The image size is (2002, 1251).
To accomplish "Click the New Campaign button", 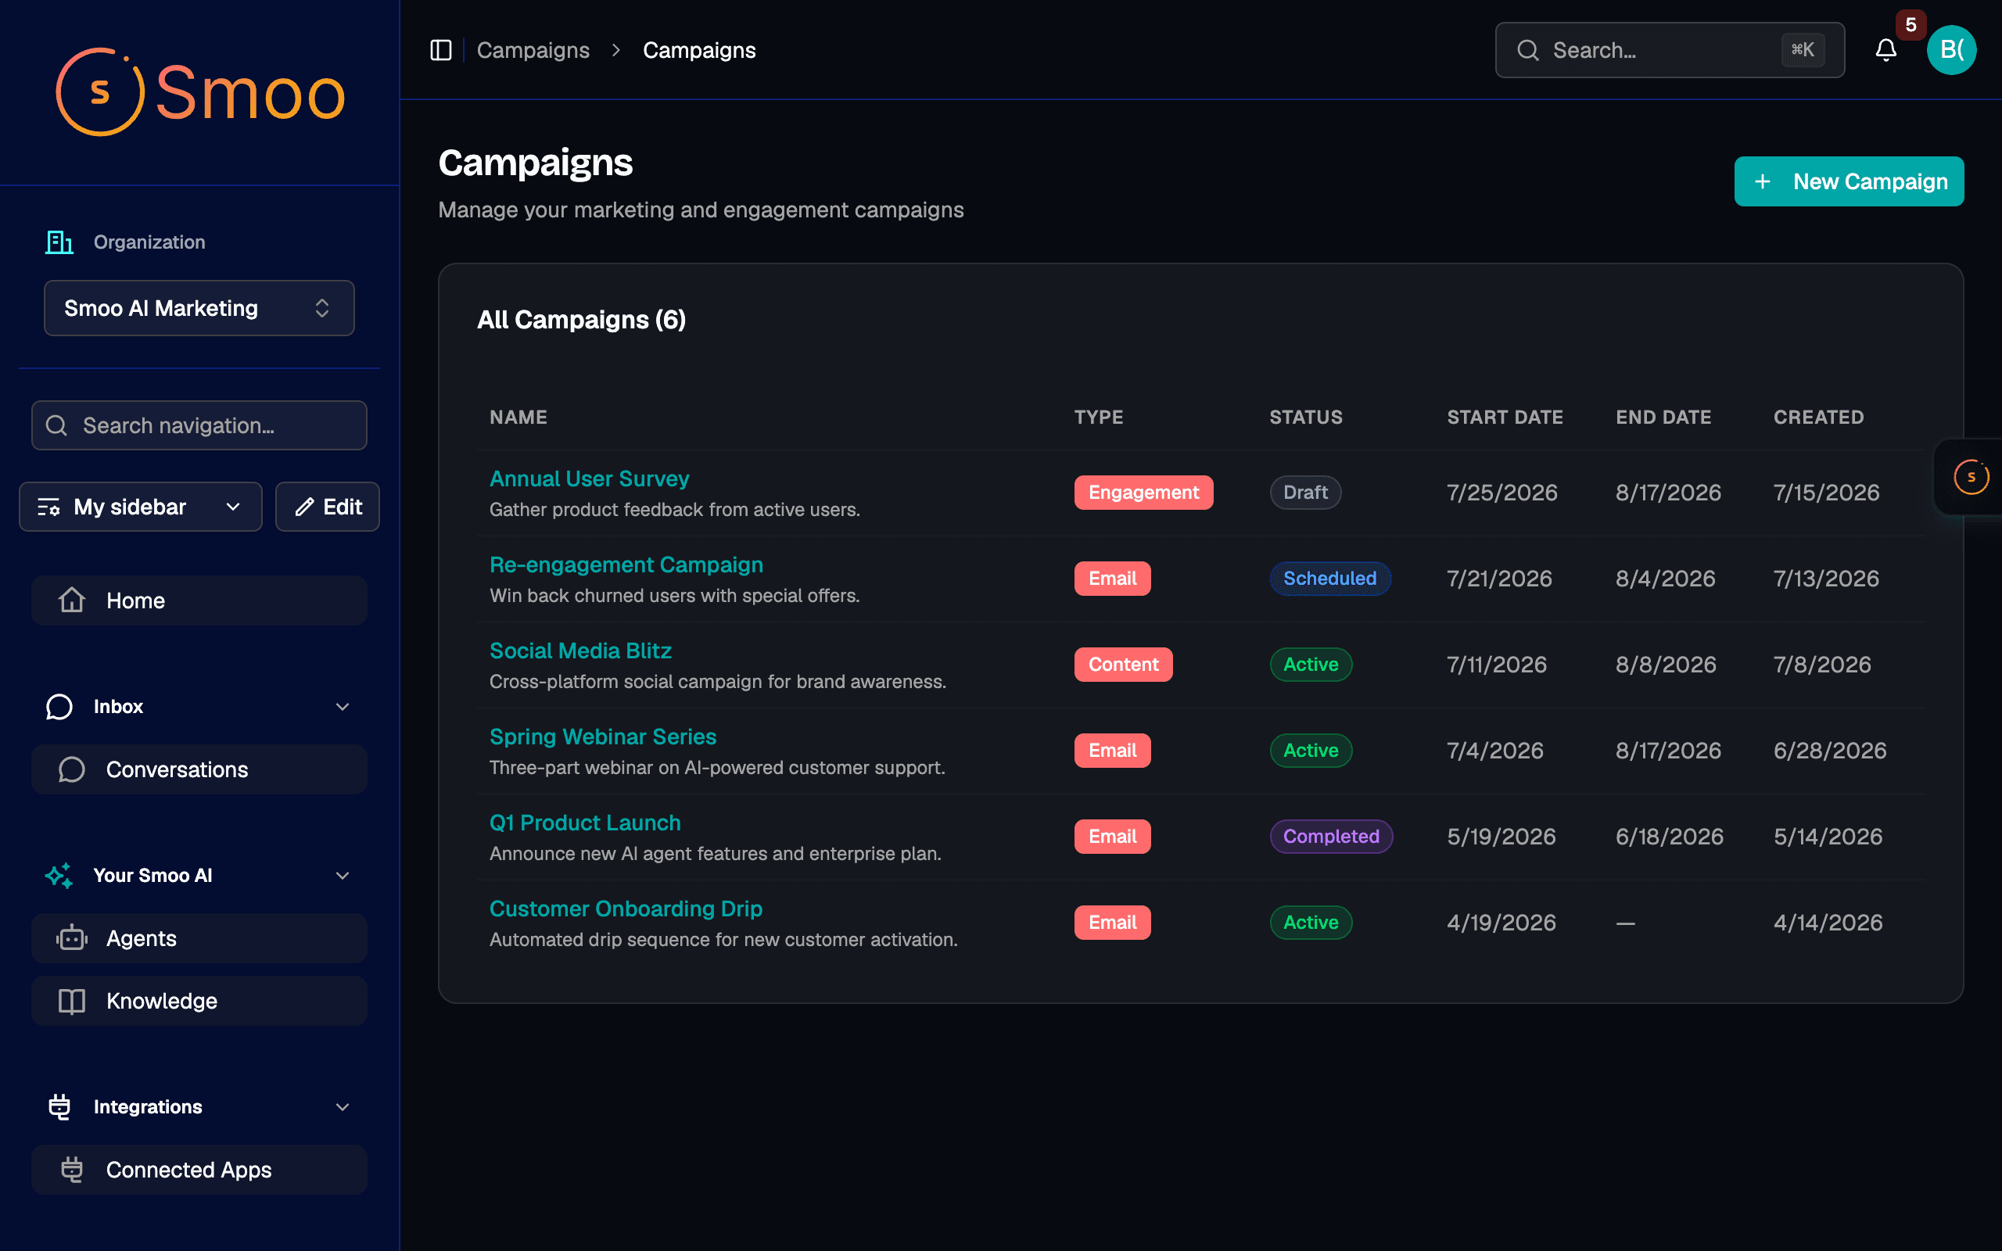I will (1849, 181).
